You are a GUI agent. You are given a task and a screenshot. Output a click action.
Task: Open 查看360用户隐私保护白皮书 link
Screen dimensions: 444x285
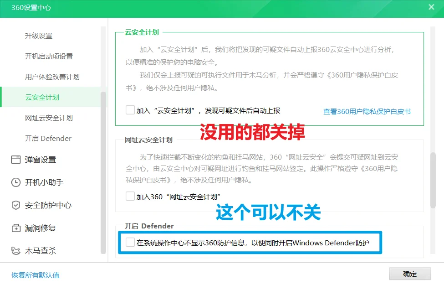coord(367,111)
